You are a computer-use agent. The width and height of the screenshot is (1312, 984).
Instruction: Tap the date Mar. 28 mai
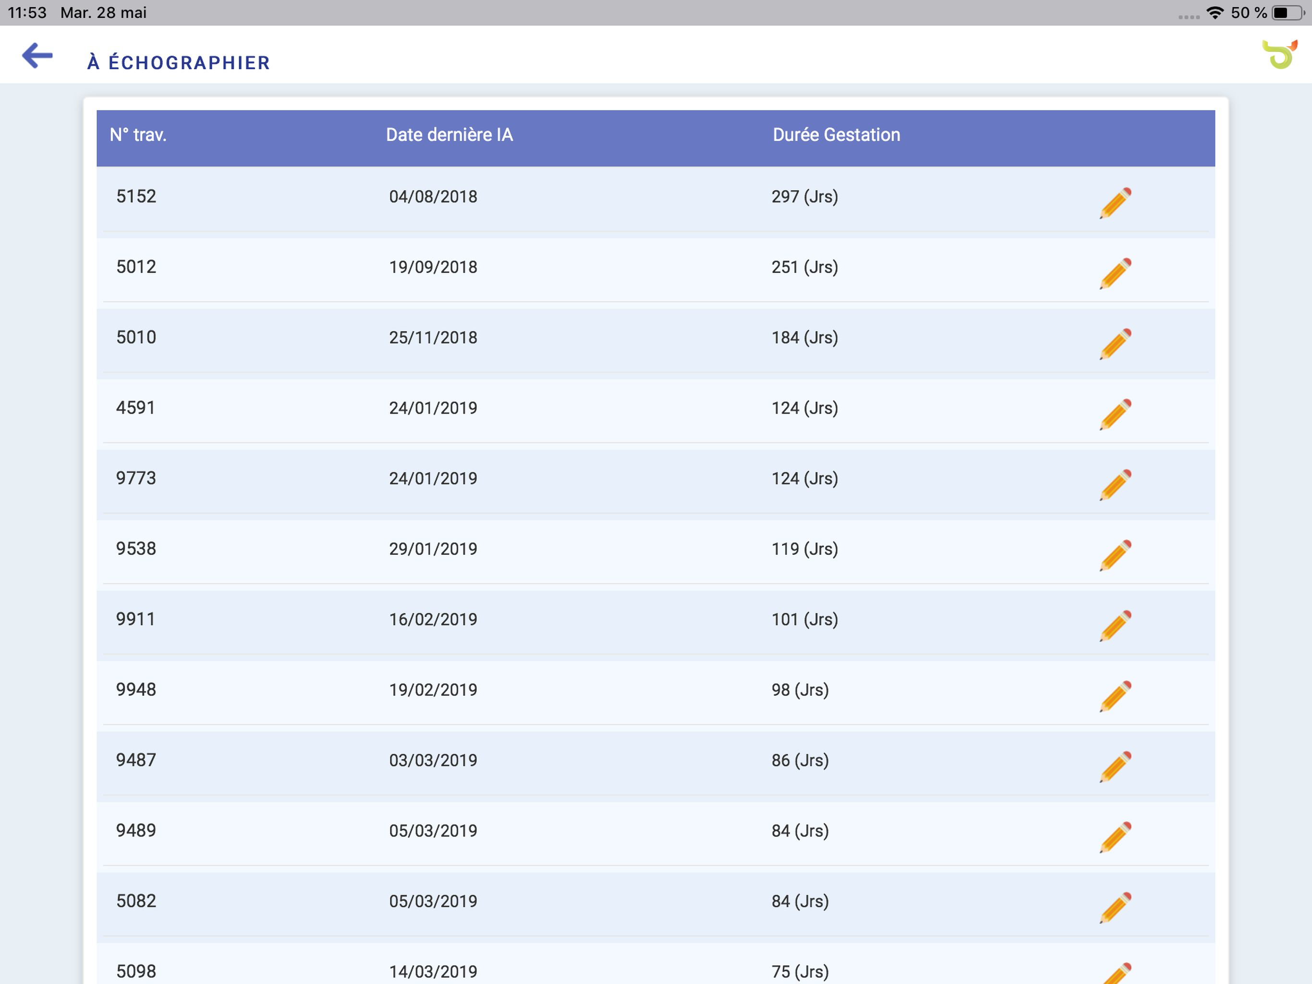(x=104, y=12)
